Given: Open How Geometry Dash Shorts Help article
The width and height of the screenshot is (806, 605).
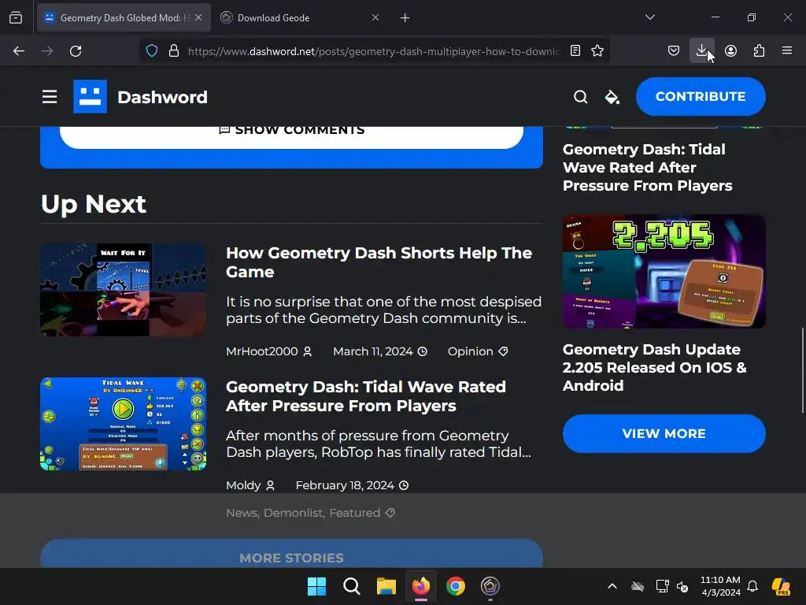Looking at the screenshot, I should 379,262.
